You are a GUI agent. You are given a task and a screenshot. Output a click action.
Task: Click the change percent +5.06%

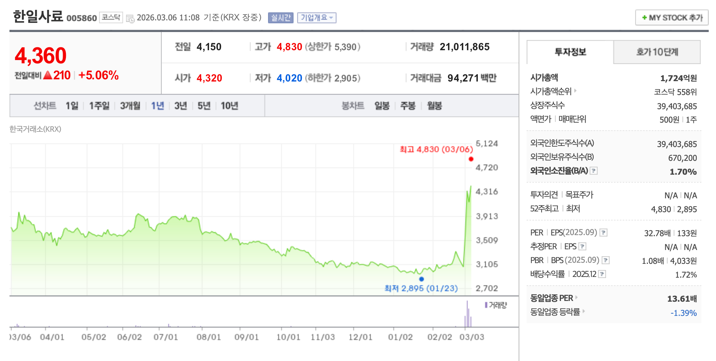(98, 75)
